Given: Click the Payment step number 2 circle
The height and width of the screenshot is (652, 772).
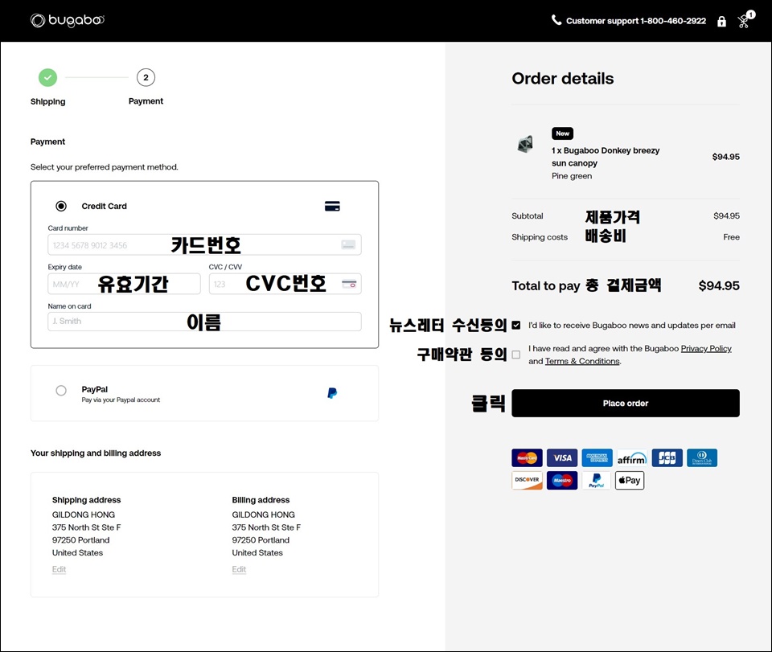Looking at the screenshot, I should coord(146,77).
